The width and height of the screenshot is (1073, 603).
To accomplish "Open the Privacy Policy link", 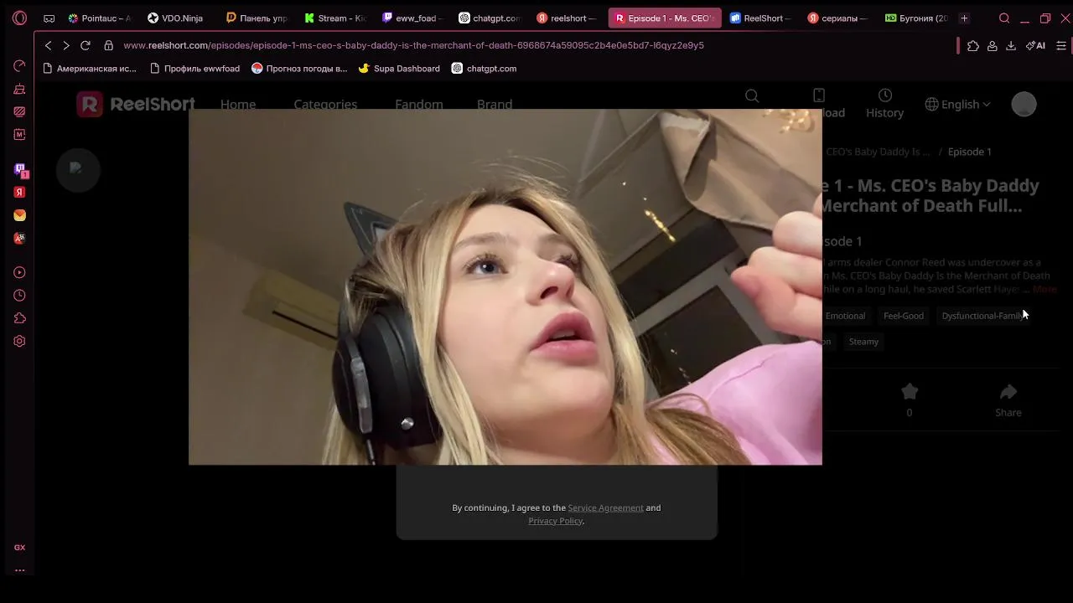I will [555, 521].
